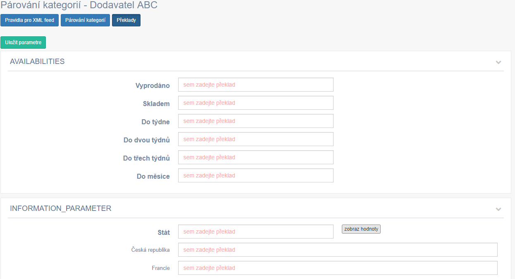Focus the Vyprodáno translation field
The image size is (515, 279).
coord(256,85)
